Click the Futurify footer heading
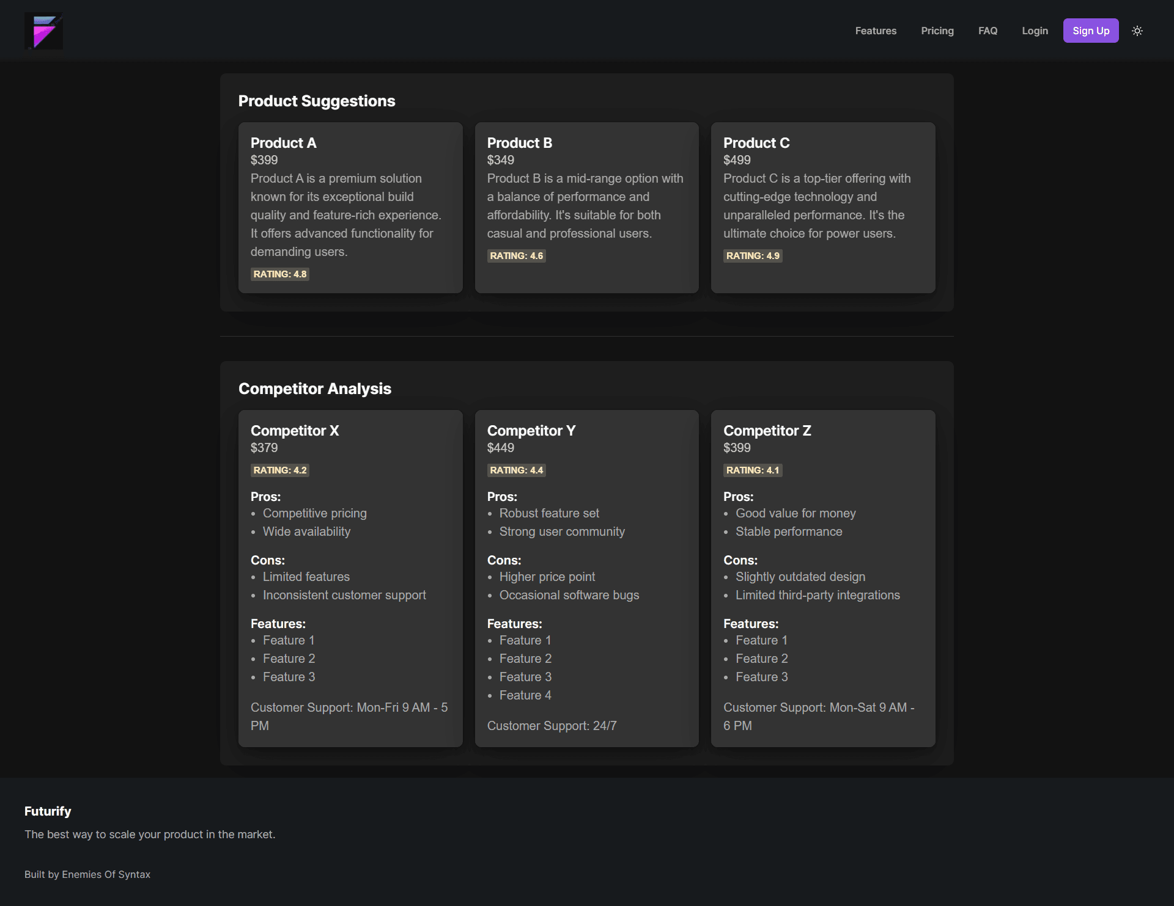The width and height of the screenshot is (1174, 906). click(48, 812)
